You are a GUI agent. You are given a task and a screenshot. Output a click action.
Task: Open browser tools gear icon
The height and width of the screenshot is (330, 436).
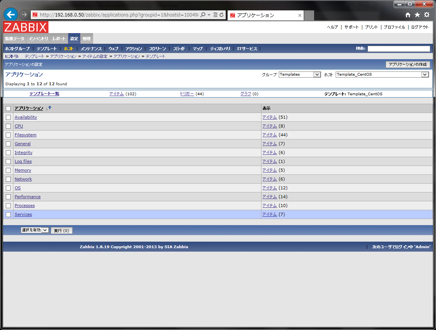[427, 15]
